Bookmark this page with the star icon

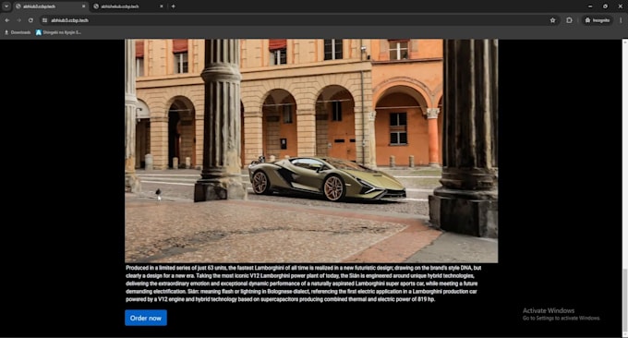[552, 20]
